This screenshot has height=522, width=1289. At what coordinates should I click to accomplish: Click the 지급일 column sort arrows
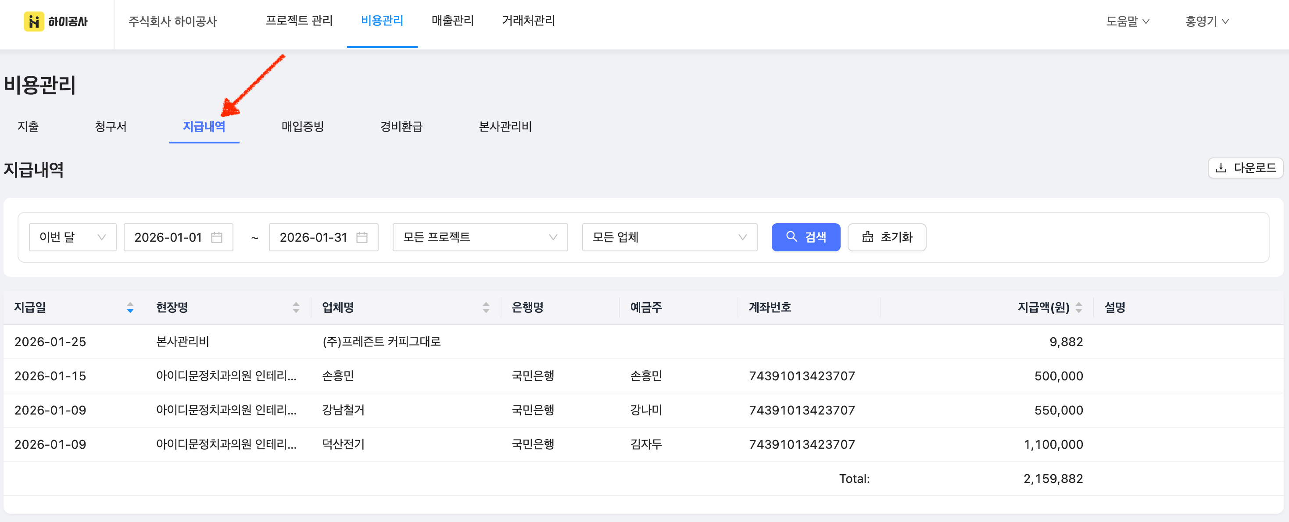tap(130, 307)
